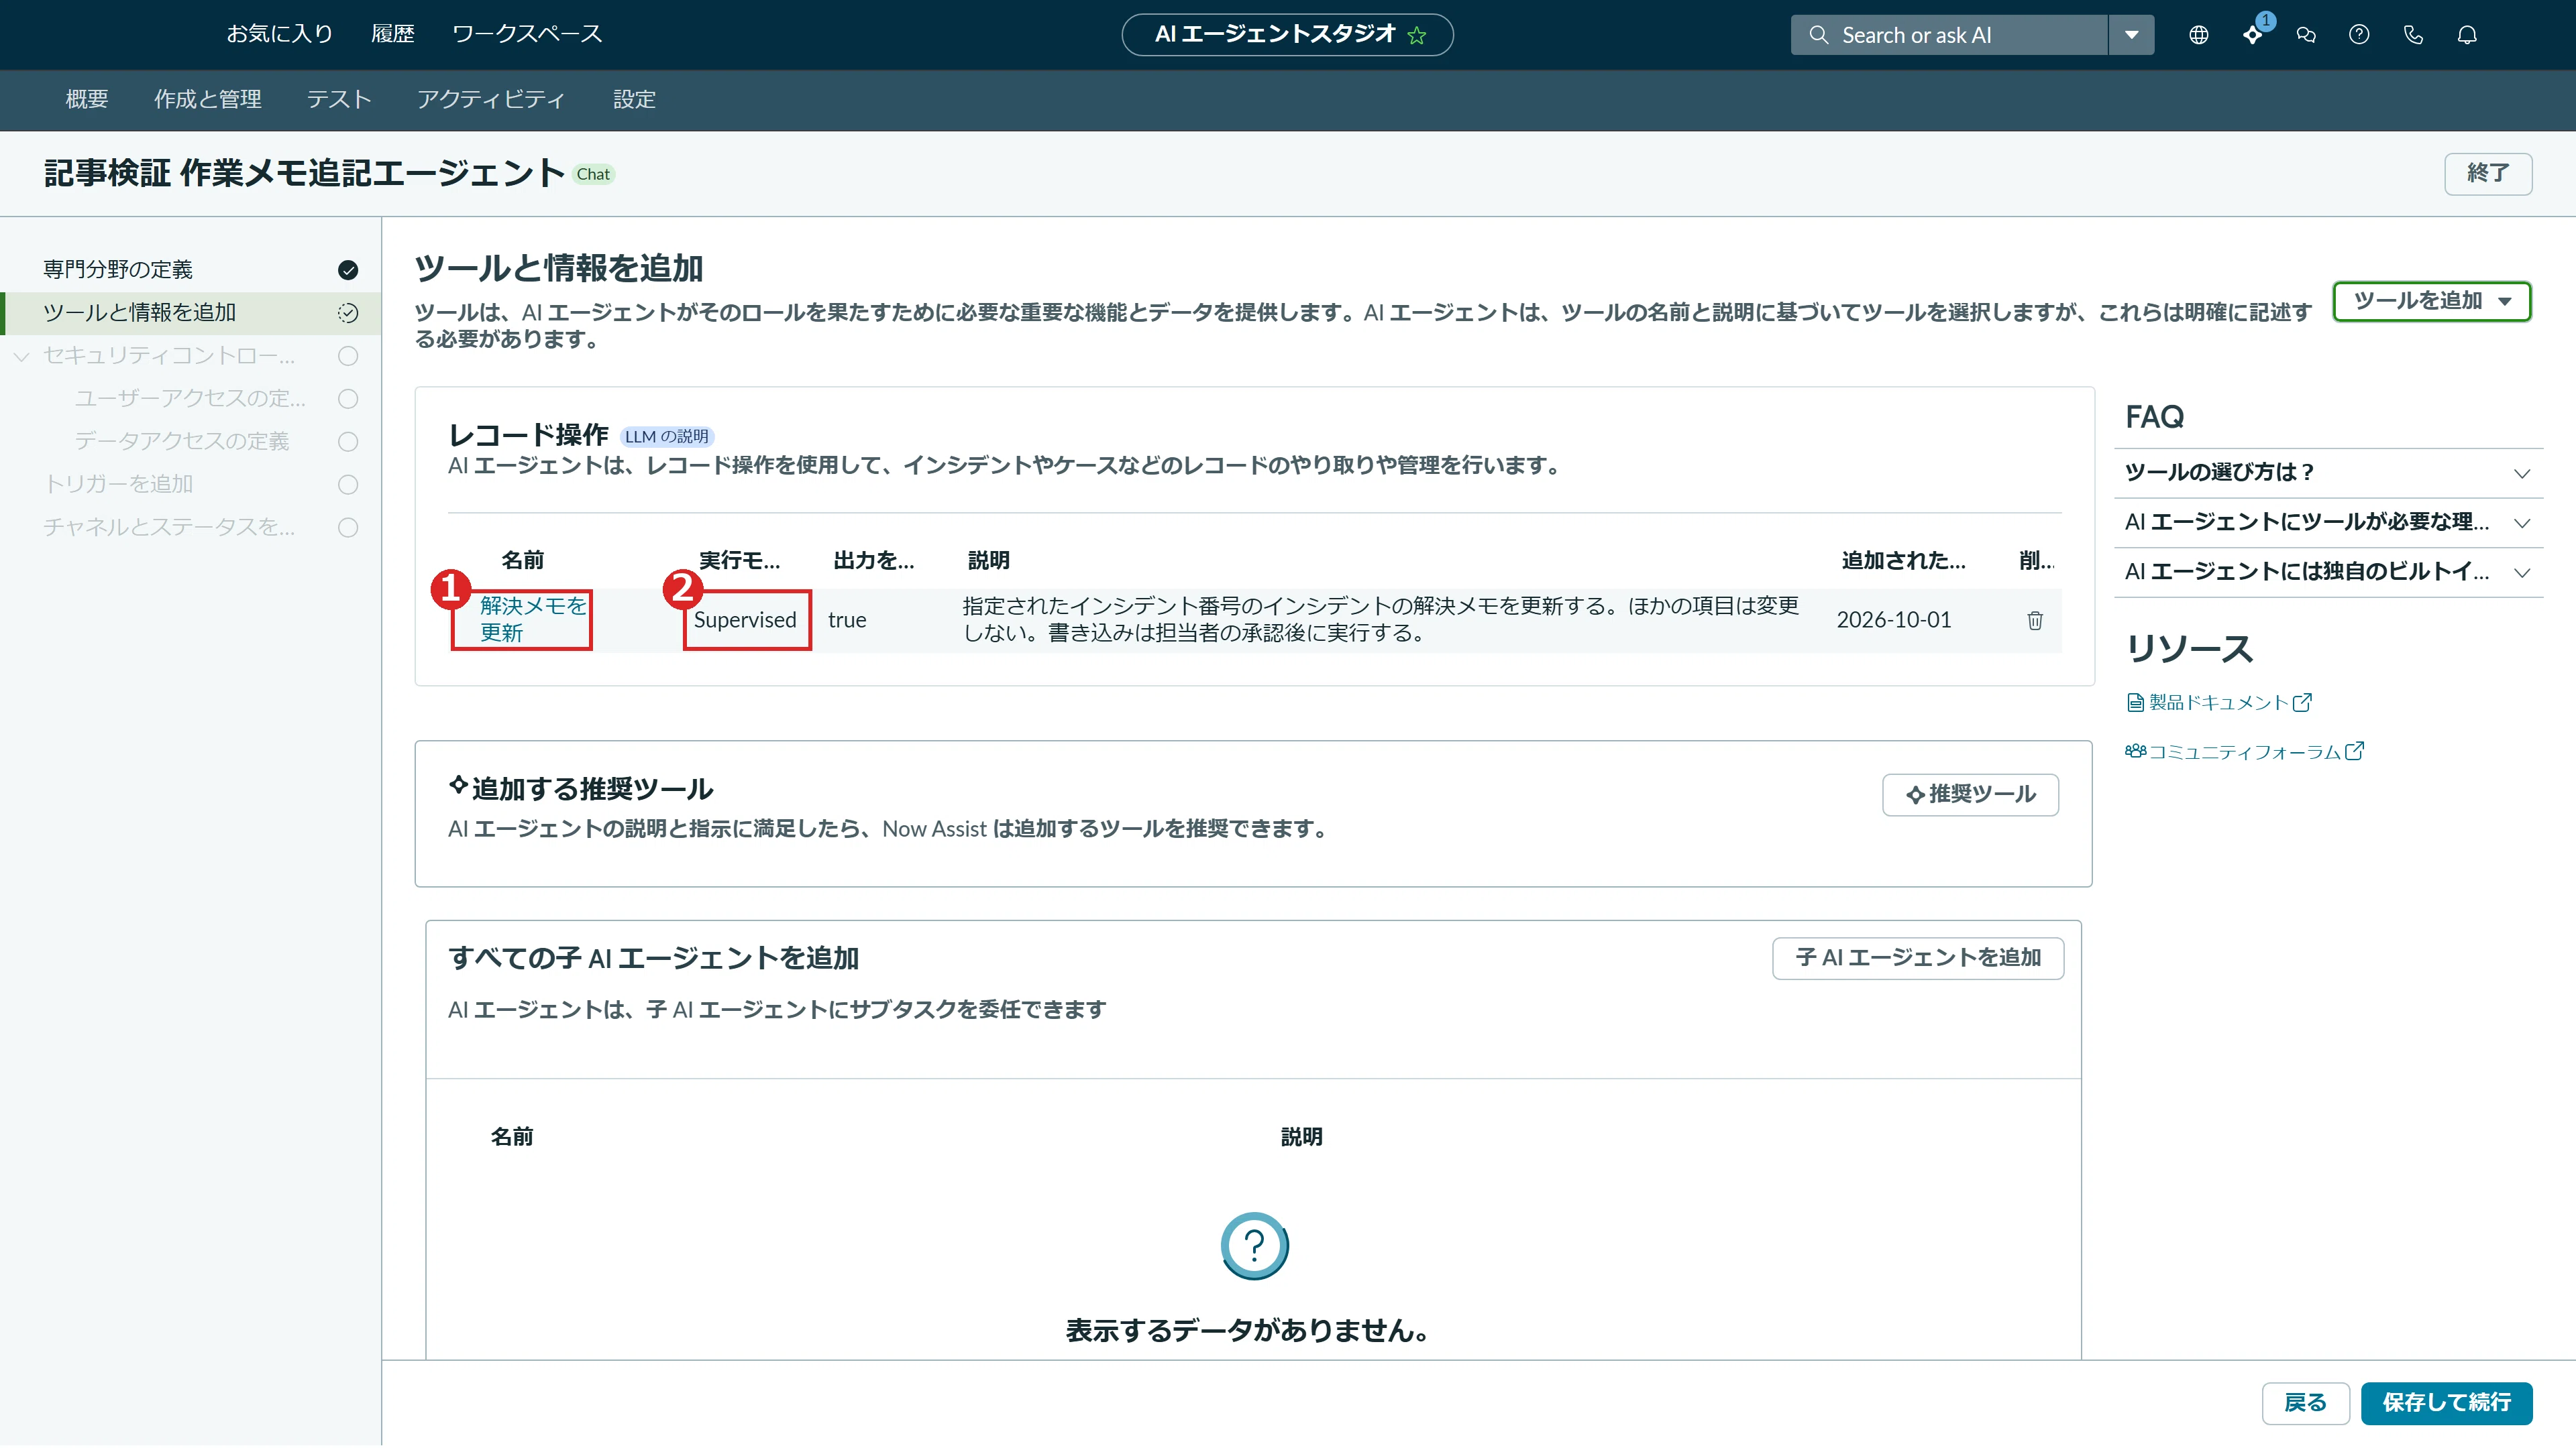Click 子 AI エージェントを追加 button

tap(1917, 957)
